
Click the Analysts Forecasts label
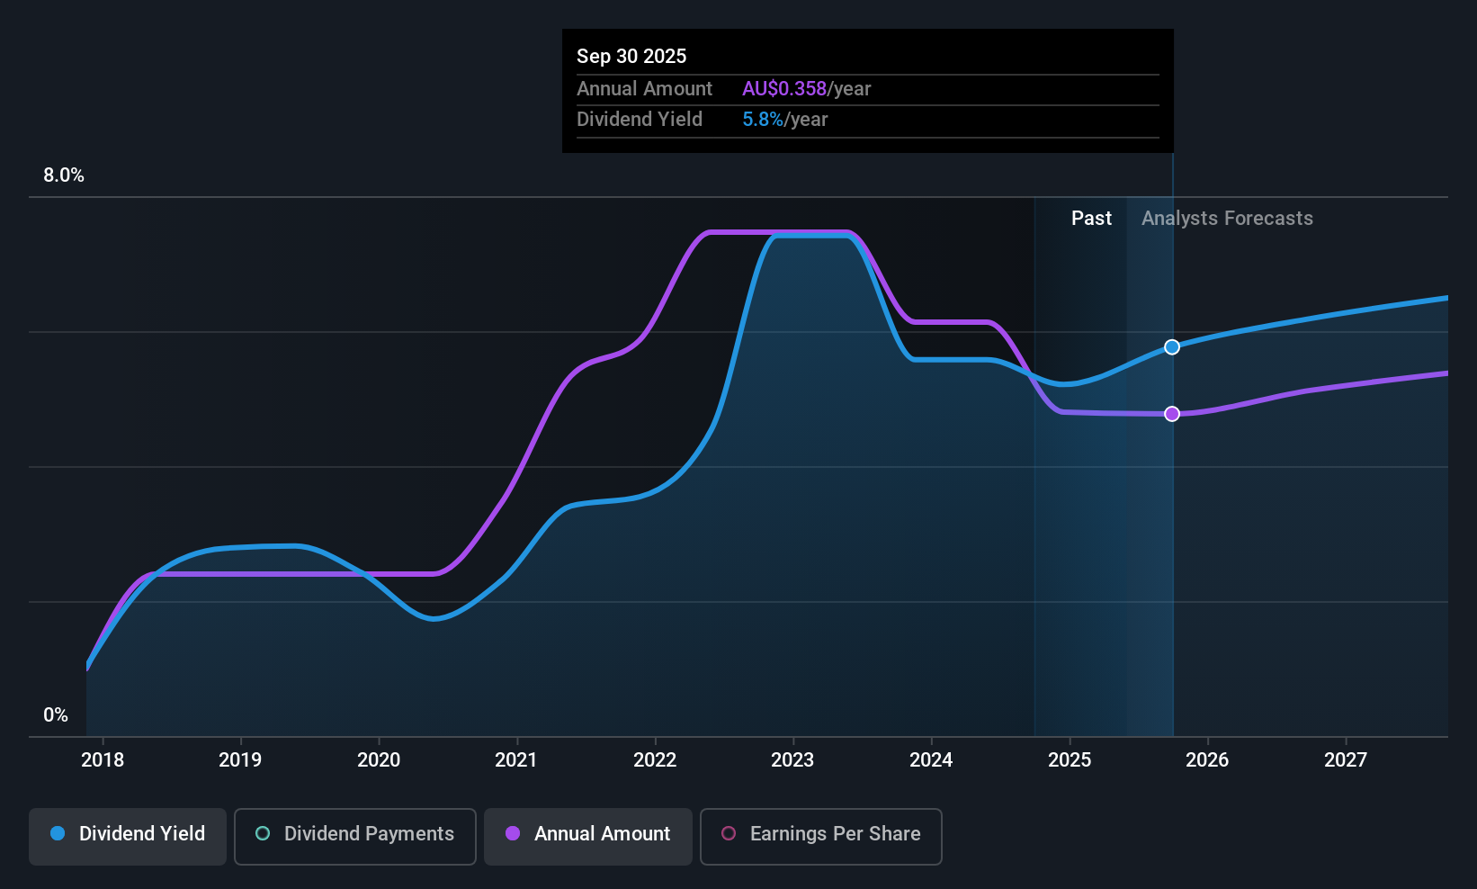(1227, 219)
